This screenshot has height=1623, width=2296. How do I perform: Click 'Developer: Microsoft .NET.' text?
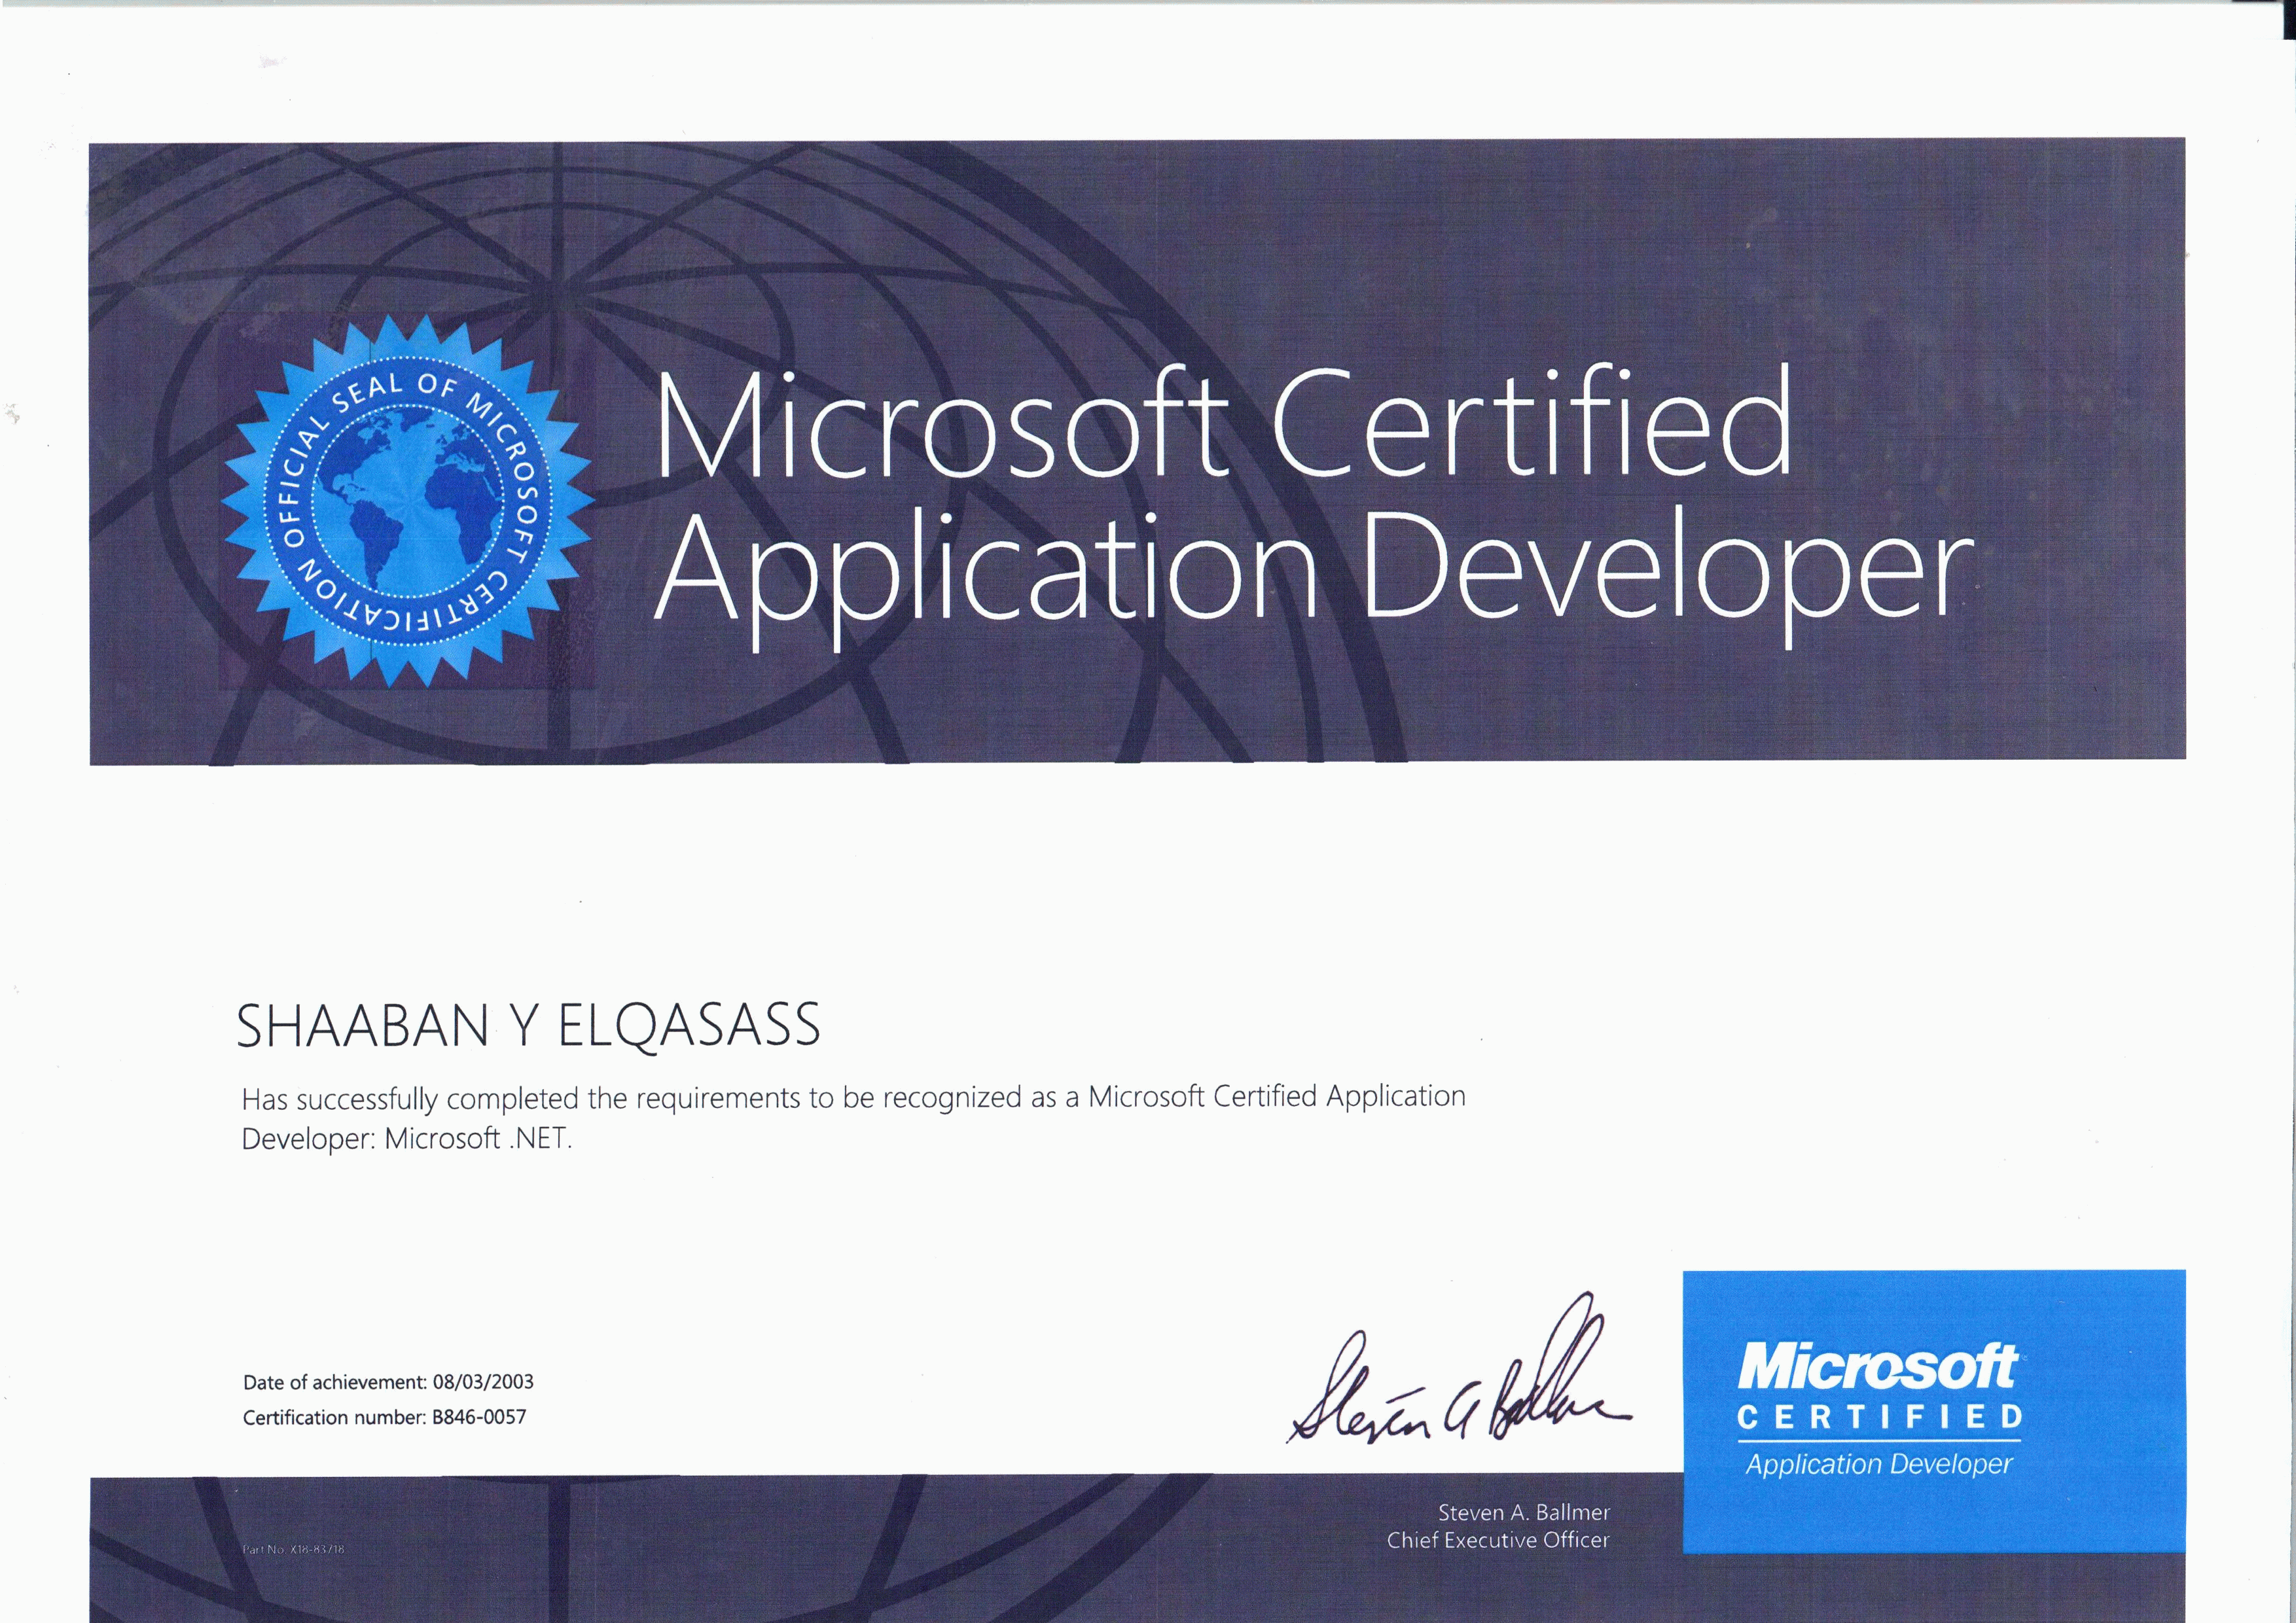tap(407, 1139)
